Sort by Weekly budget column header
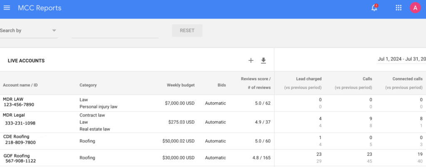 (x=181, y=85)
